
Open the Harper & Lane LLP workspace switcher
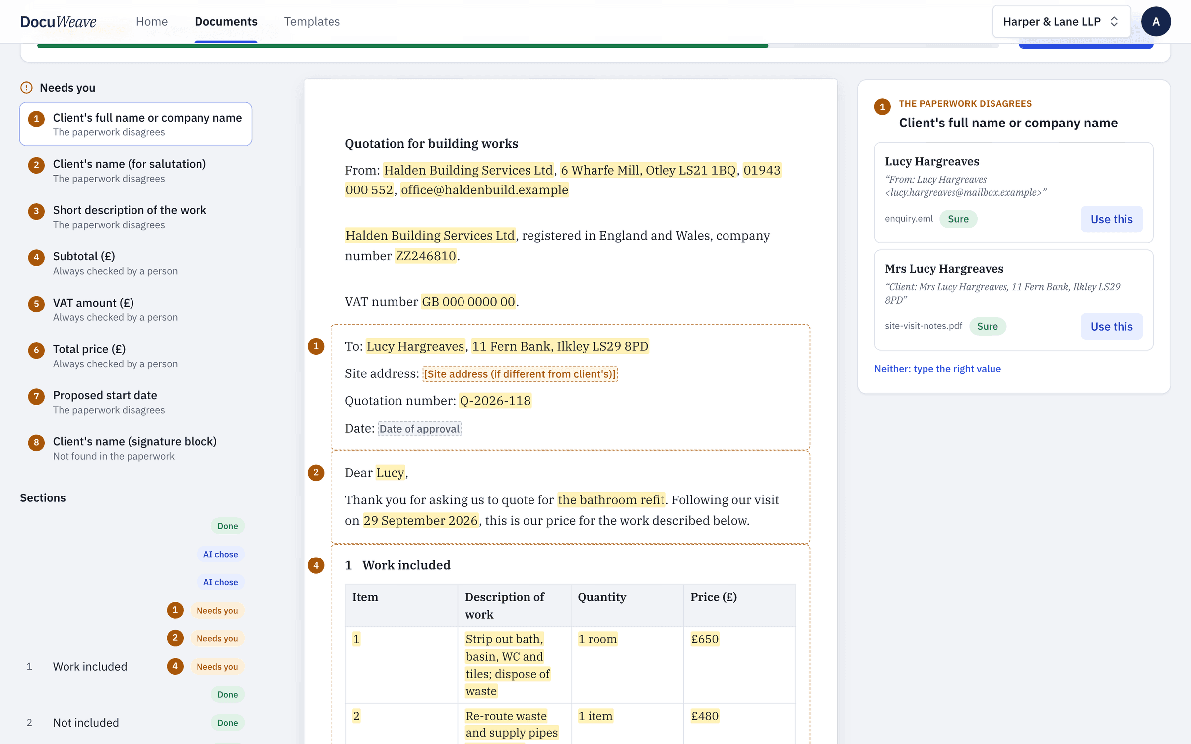point(1061,21)
